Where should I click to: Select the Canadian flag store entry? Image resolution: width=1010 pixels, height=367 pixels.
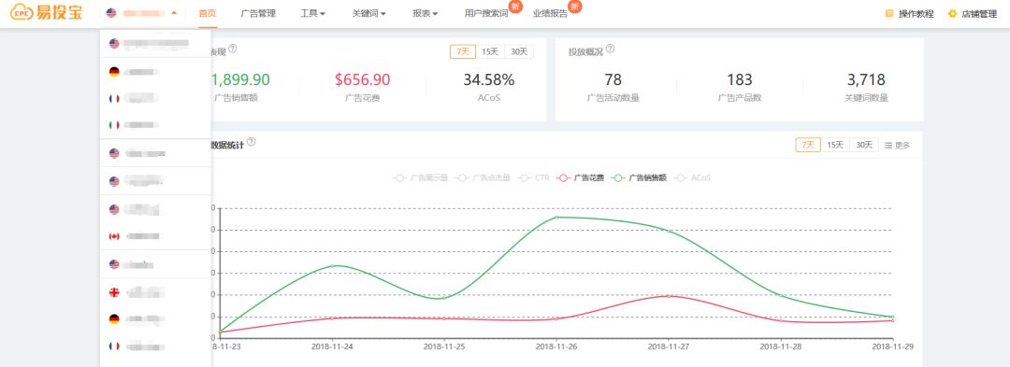[x=155, y=236]
